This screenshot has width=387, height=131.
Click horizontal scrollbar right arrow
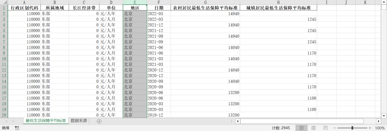click(379, 121)
